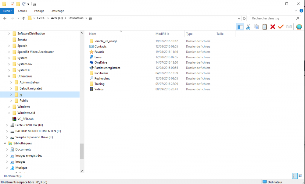Click the Up arrow navigation button
This screenshot has height=184, width=305.
tap(24, 18)
